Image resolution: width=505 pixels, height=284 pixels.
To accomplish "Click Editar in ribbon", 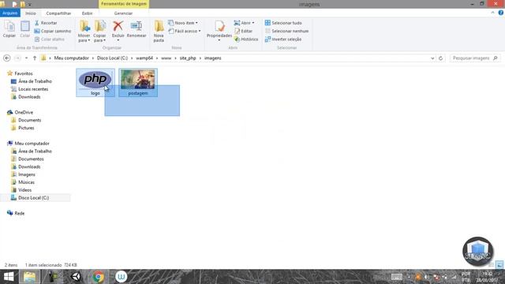I will [x=244, y=31].
